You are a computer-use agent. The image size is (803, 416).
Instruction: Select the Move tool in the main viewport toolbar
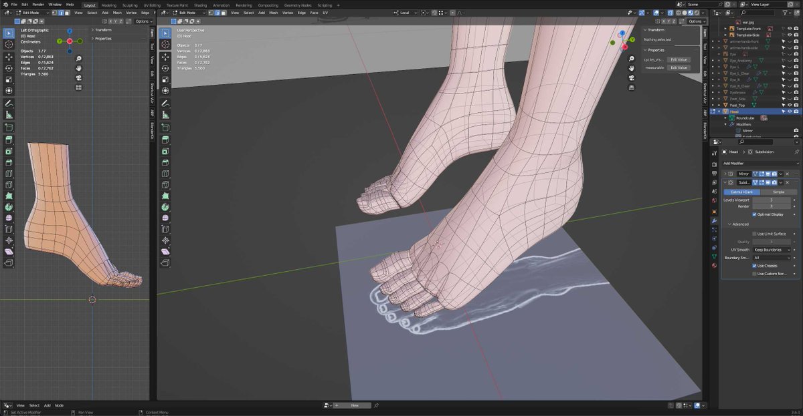click(165, 57)
